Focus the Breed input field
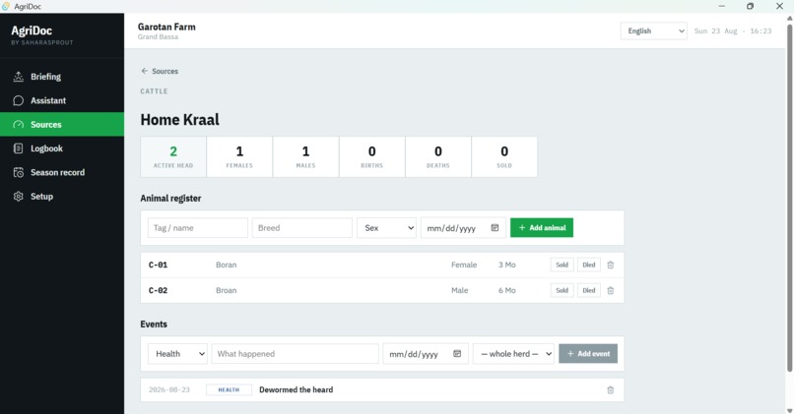The image size is (794, 414). pos(302,228)
